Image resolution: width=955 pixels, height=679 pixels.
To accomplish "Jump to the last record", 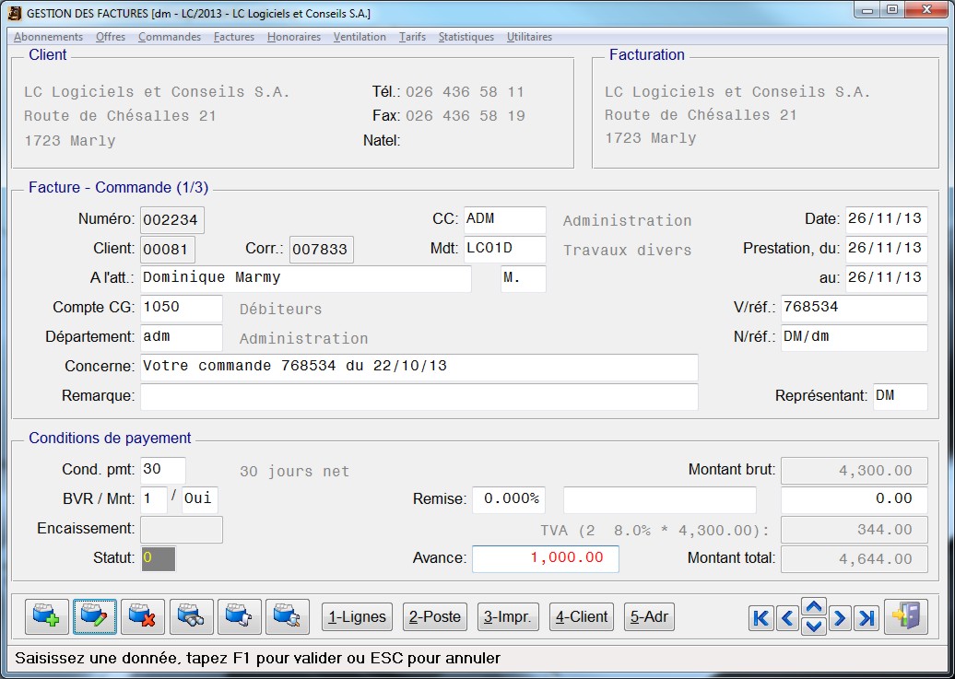I will coord(867,618).
